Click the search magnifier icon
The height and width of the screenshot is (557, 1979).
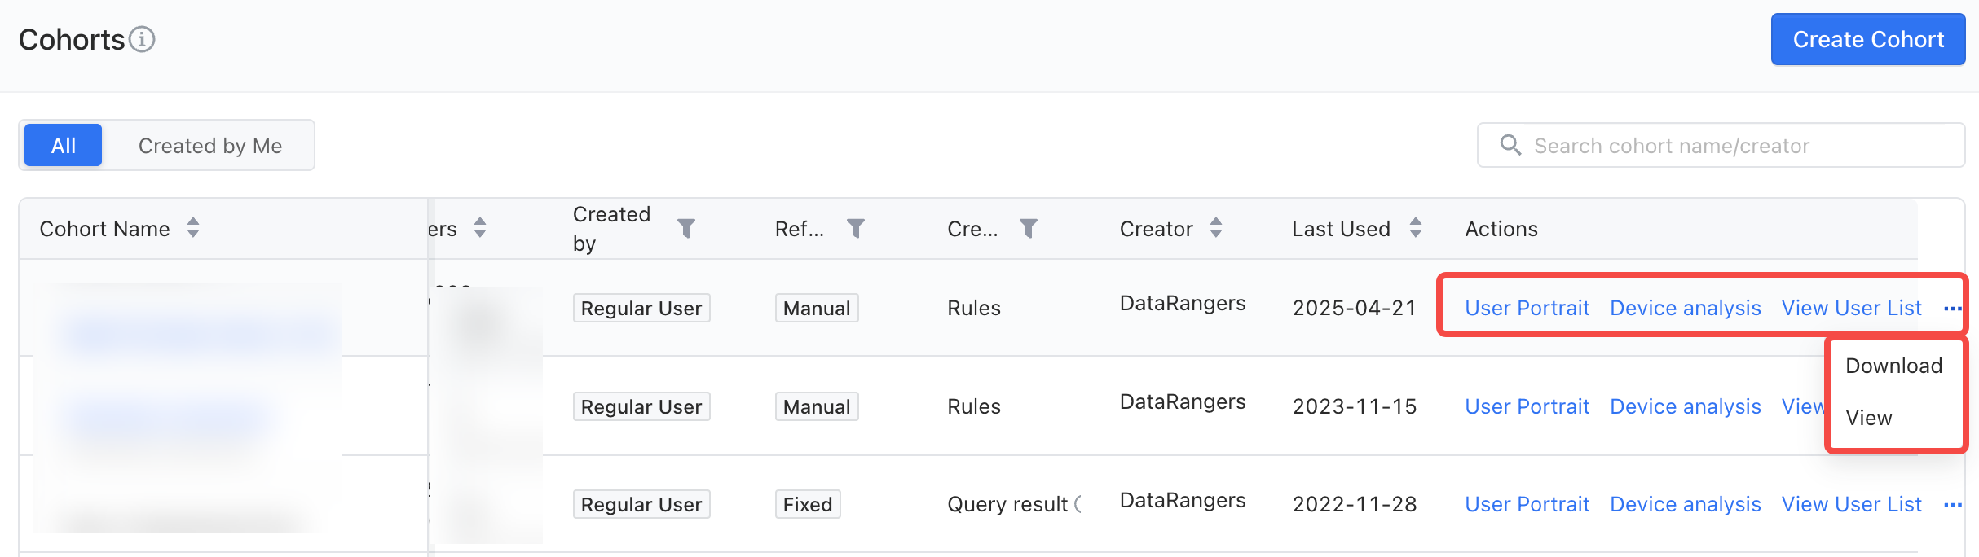1510,145
